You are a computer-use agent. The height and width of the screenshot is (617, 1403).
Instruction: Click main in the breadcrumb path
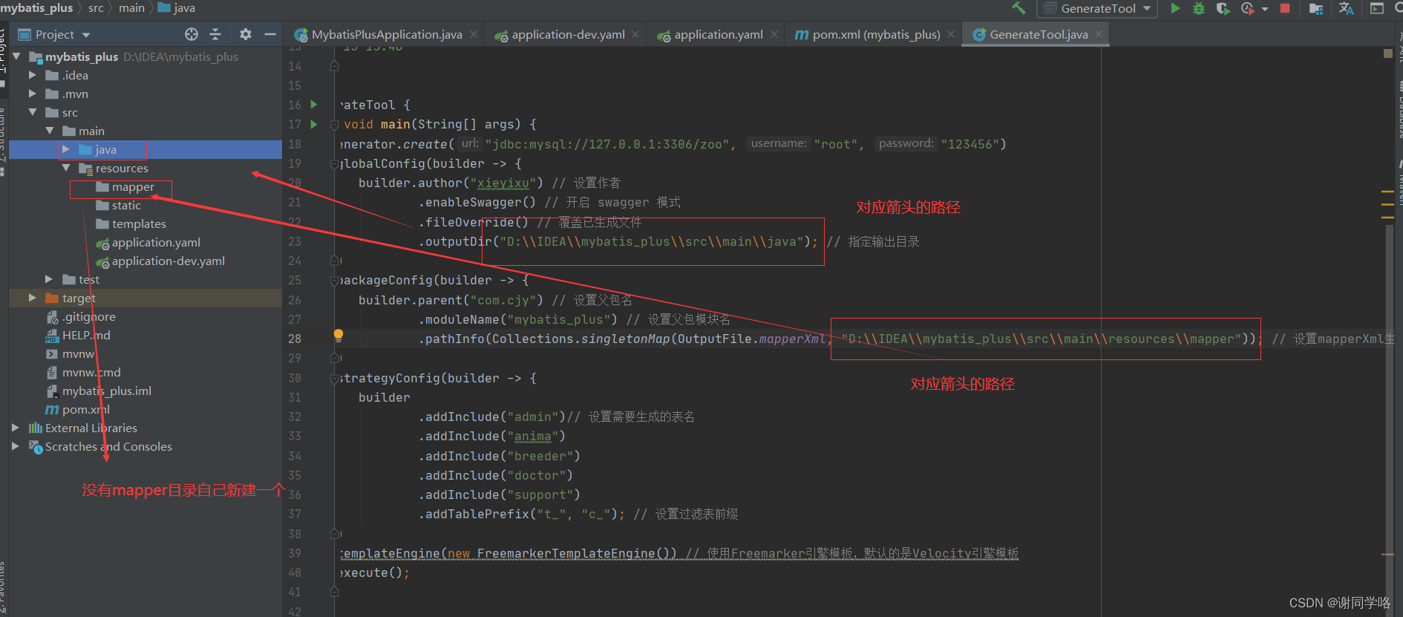131,8
